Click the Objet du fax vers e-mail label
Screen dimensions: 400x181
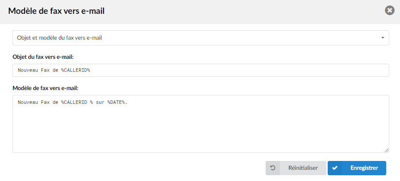(x=43, y=57)
